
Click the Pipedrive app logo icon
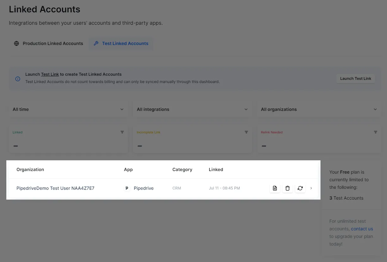[x=127, y=188]
